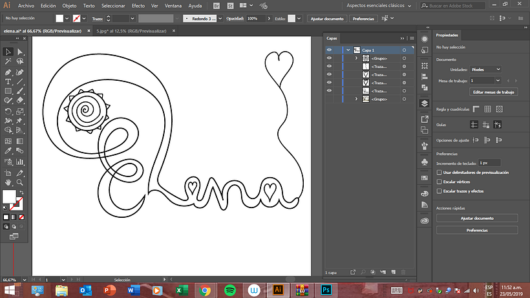The width and height of the screenshot is (530, 298).
Task: Open the Unidades Píxeles dropdown
Action: [485, 69]
